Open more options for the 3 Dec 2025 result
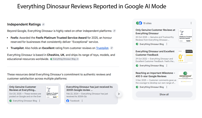 (167, 87)
